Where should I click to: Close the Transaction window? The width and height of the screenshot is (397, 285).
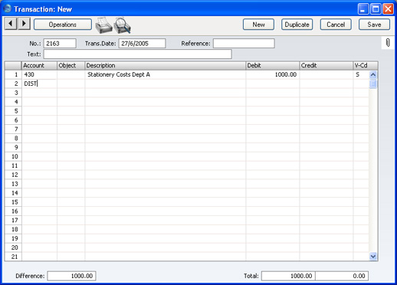coord(388,9)
